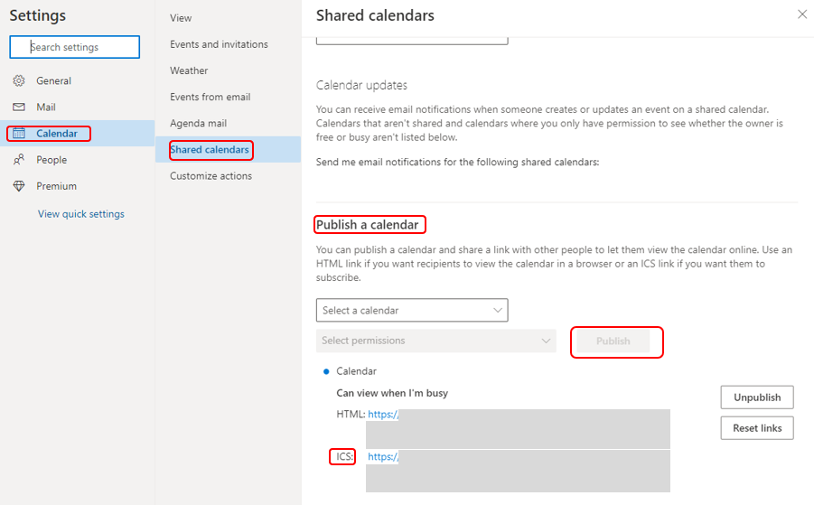The image size is (814, 505).
Task: Open the View settings section
Action: click(181, 18)
